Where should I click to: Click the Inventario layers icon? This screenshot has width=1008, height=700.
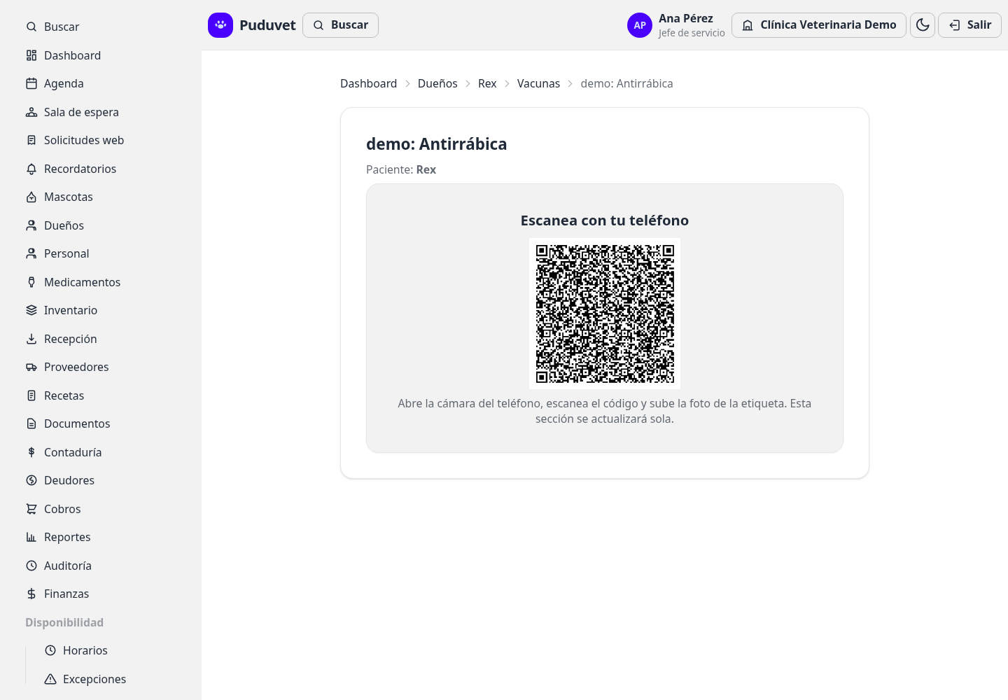tap(31, 310)
